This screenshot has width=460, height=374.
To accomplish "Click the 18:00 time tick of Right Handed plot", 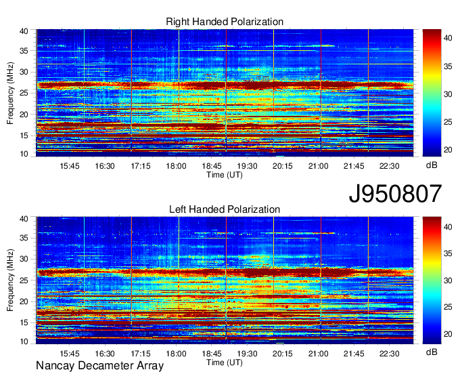I will point(176,166).
